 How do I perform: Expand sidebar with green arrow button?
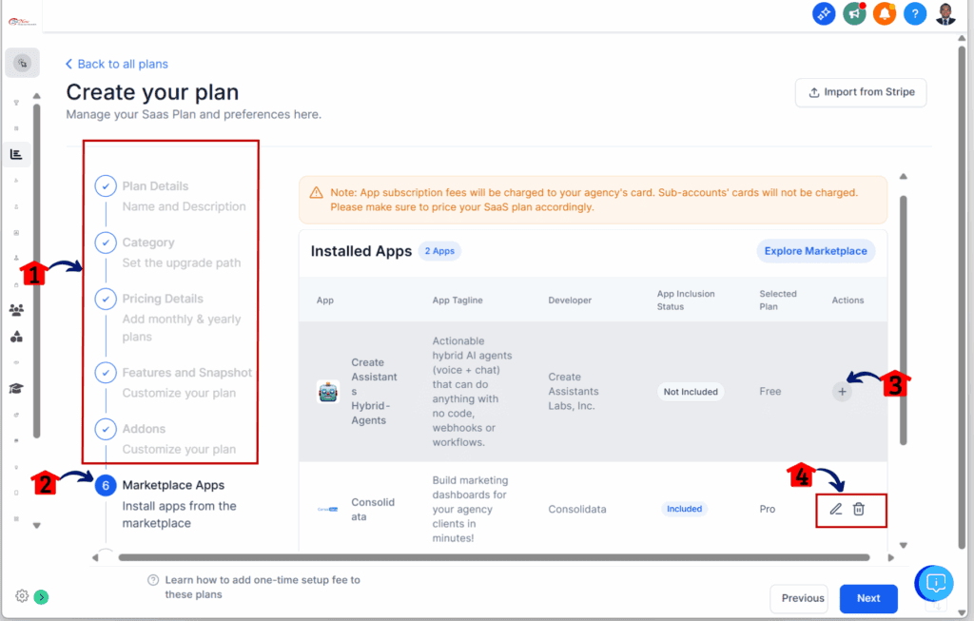point(41,597)
